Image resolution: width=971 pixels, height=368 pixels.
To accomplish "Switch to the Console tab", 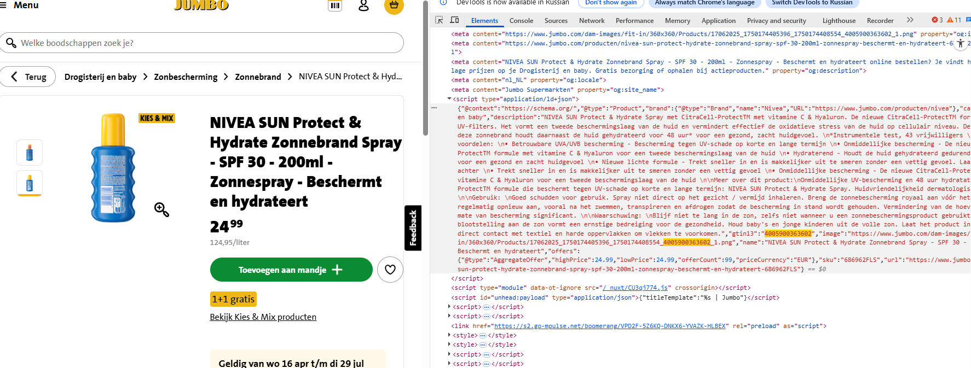I will 521,21.
